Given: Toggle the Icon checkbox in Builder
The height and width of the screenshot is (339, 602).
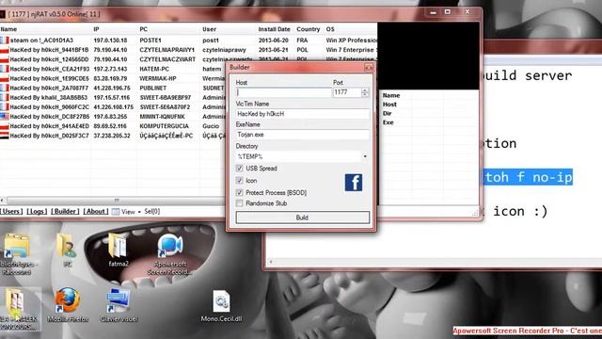Looking at the screenshot, I should (x=240, y=180).
